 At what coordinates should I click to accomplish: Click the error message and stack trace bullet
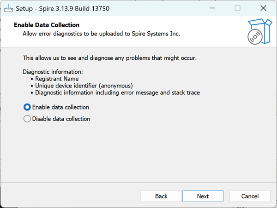[117, 92]
